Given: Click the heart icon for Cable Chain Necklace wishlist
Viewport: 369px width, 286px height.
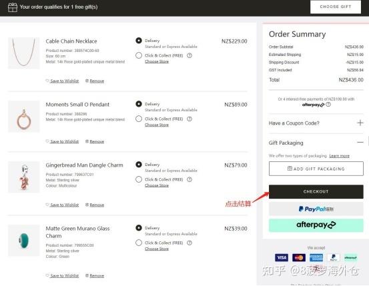Looking at the screenshot, I should 47,81.
